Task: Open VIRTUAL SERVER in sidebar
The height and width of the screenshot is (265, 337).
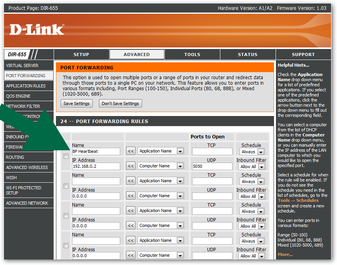Action: (29, 65)
